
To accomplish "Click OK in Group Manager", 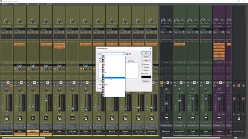I will pyautogui.click(x=146, y=53).
